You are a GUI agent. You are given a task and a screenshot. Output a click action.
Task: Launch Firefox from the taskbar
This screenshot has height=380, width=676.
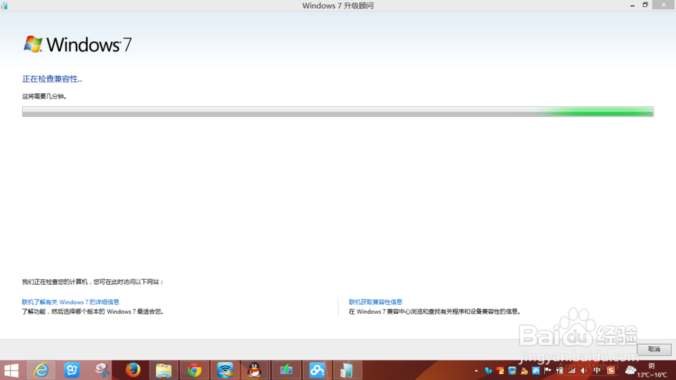point(132,371)
